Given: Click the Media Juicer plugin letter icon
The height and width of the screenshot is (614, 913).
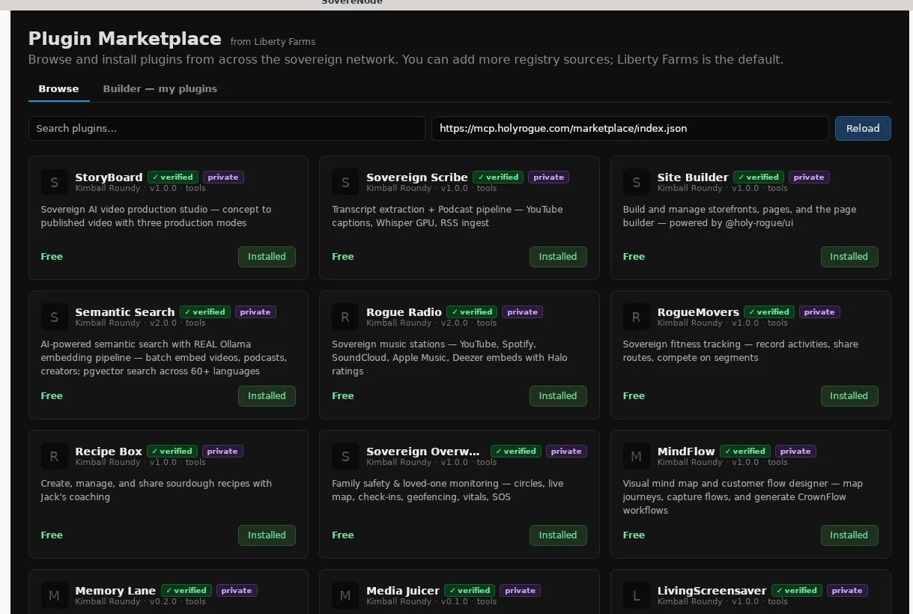Looking at the screenshot, I should click(345, 595).
